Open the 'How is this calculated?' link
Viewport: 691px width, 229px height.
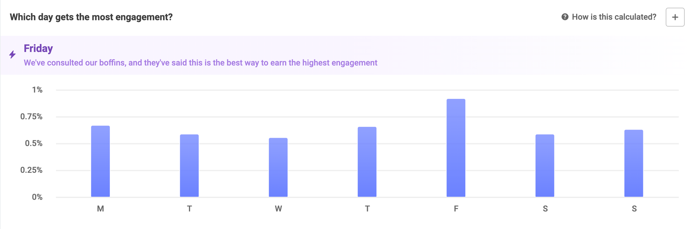click(614, 17)
